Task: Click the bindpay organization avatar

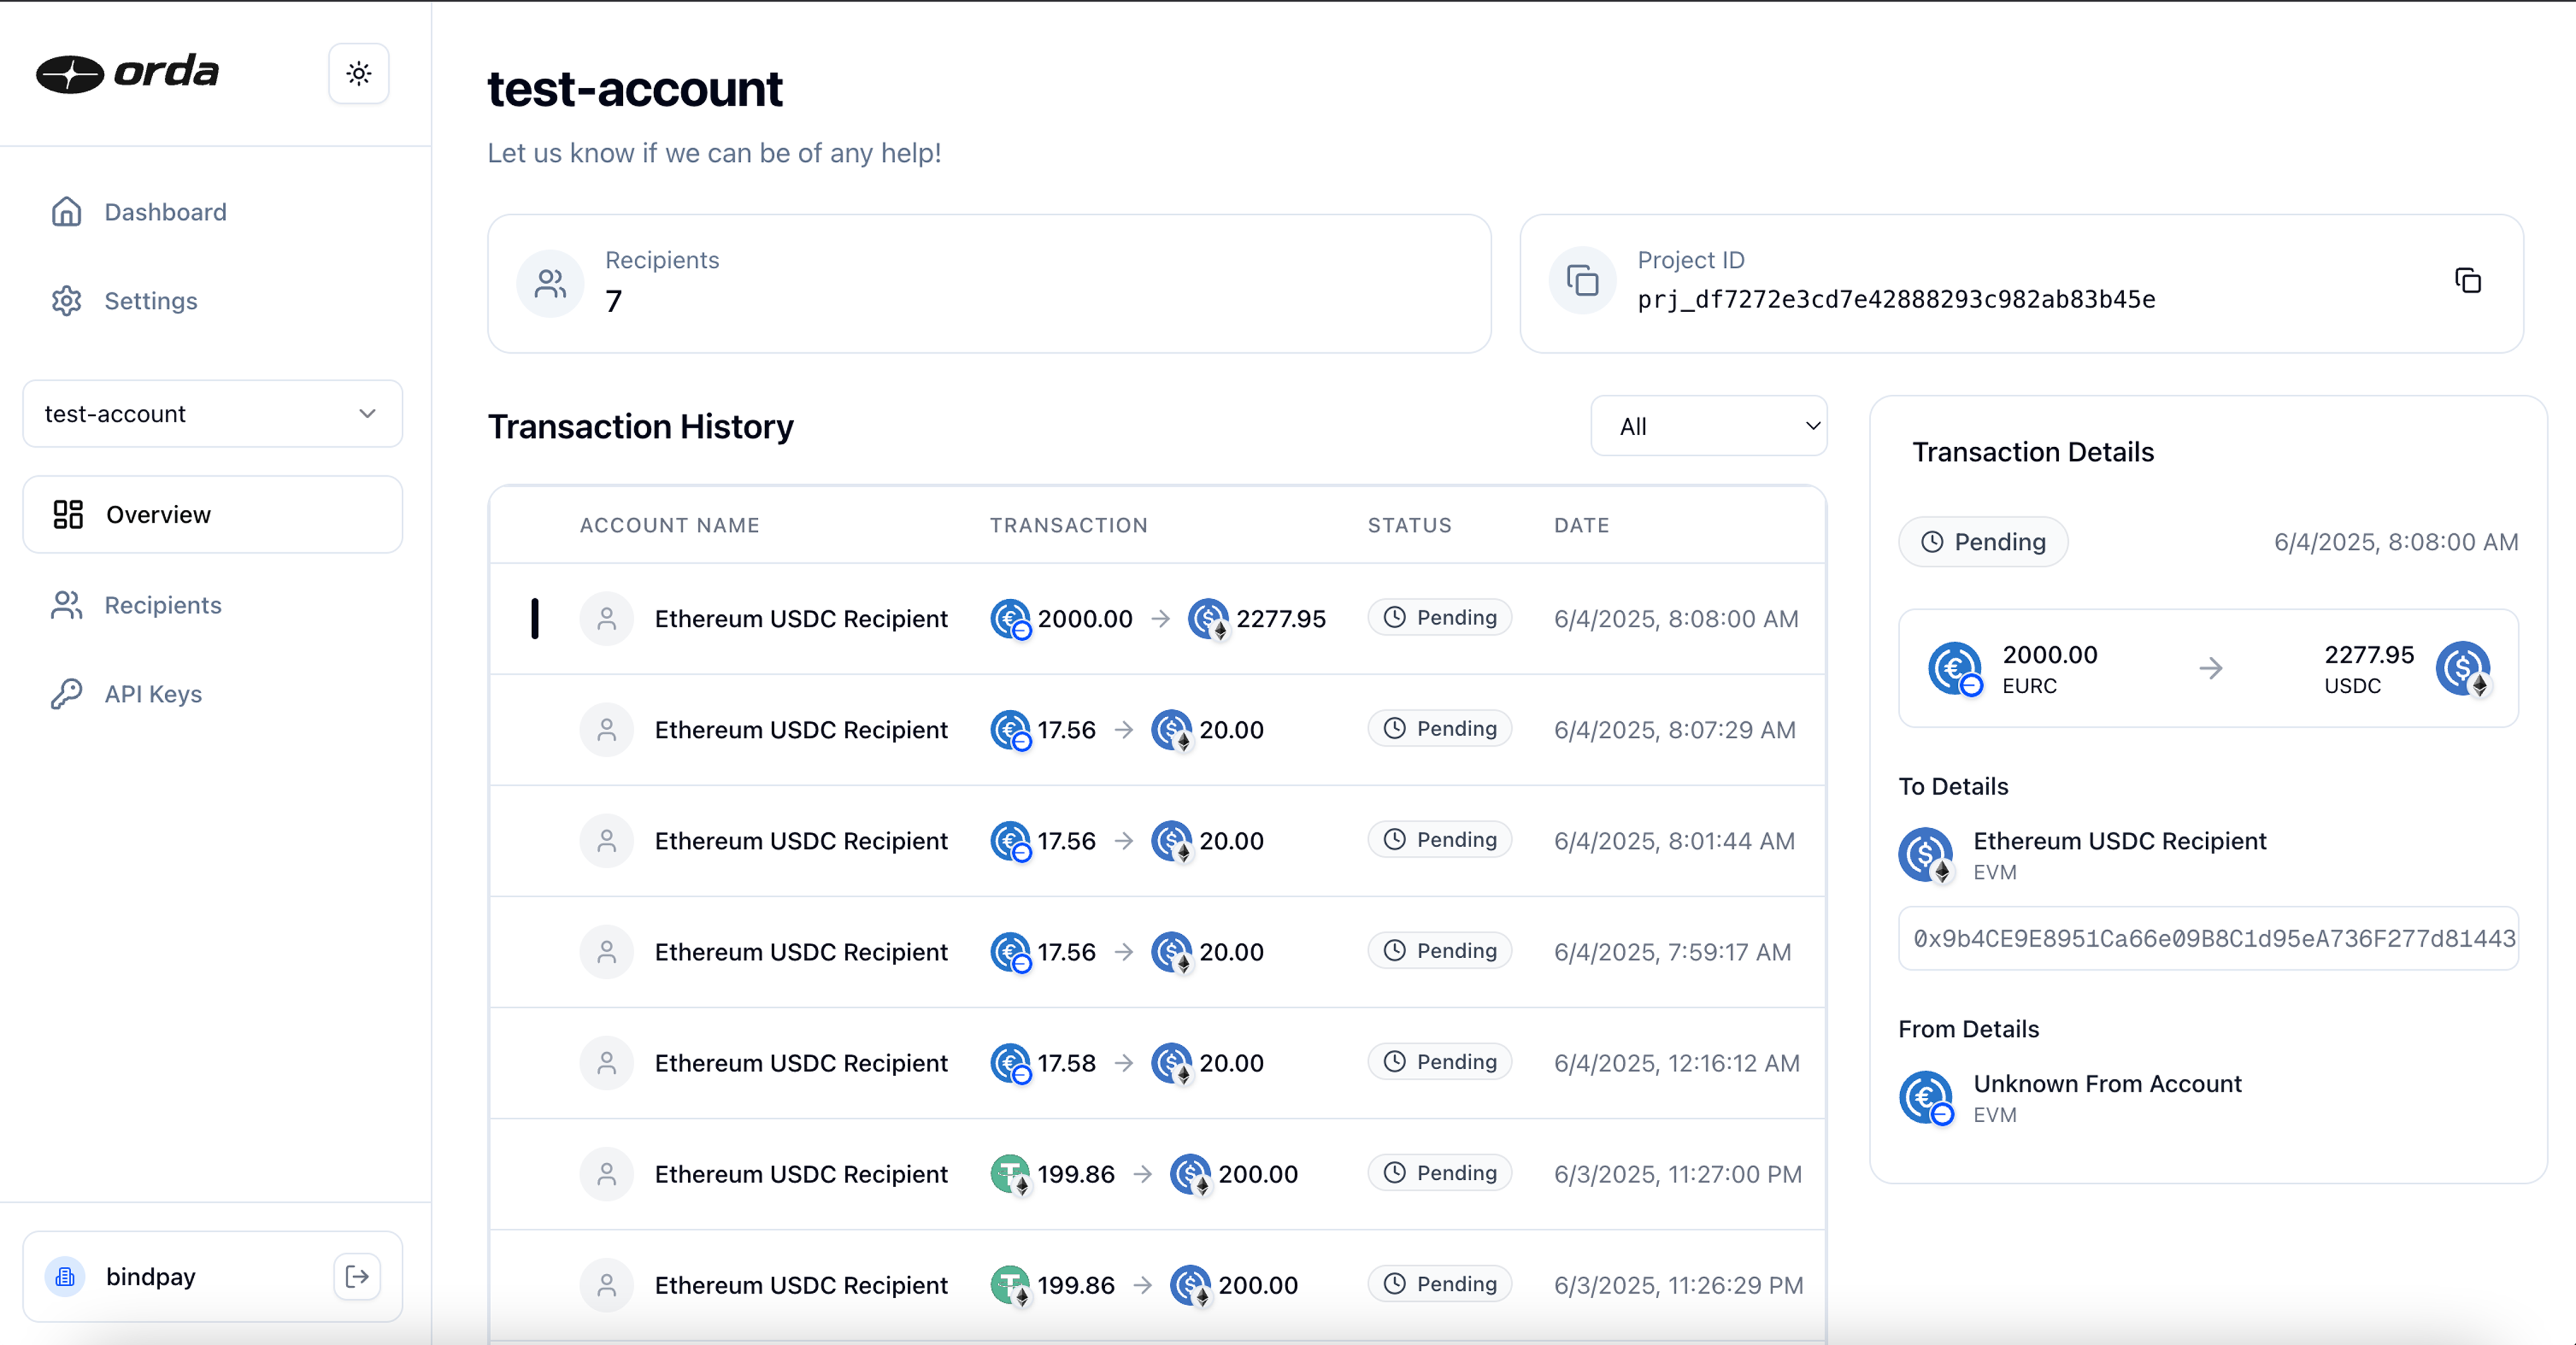Action: coord(65,1276)
